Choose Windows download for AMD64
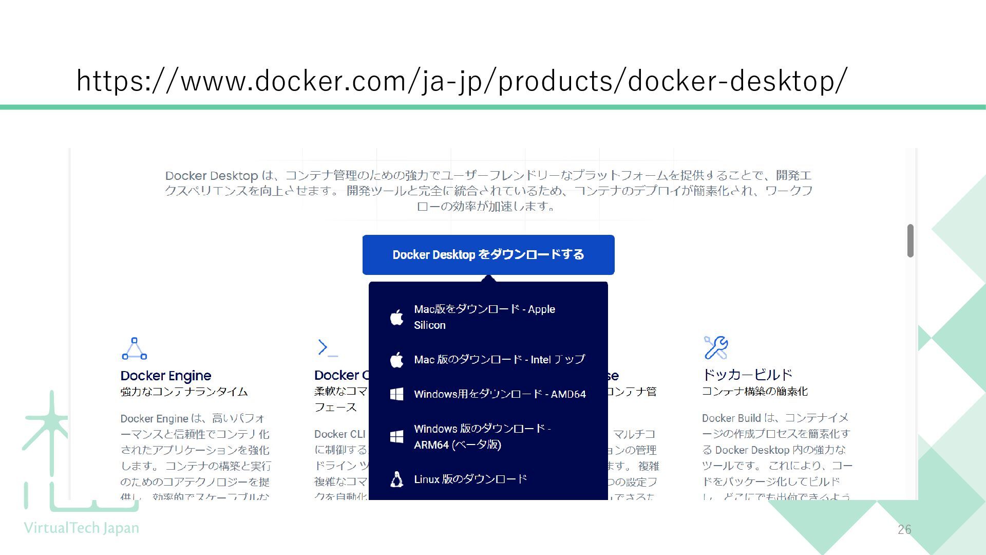This screenshot has height=555, width=986. tap(500, 394)
